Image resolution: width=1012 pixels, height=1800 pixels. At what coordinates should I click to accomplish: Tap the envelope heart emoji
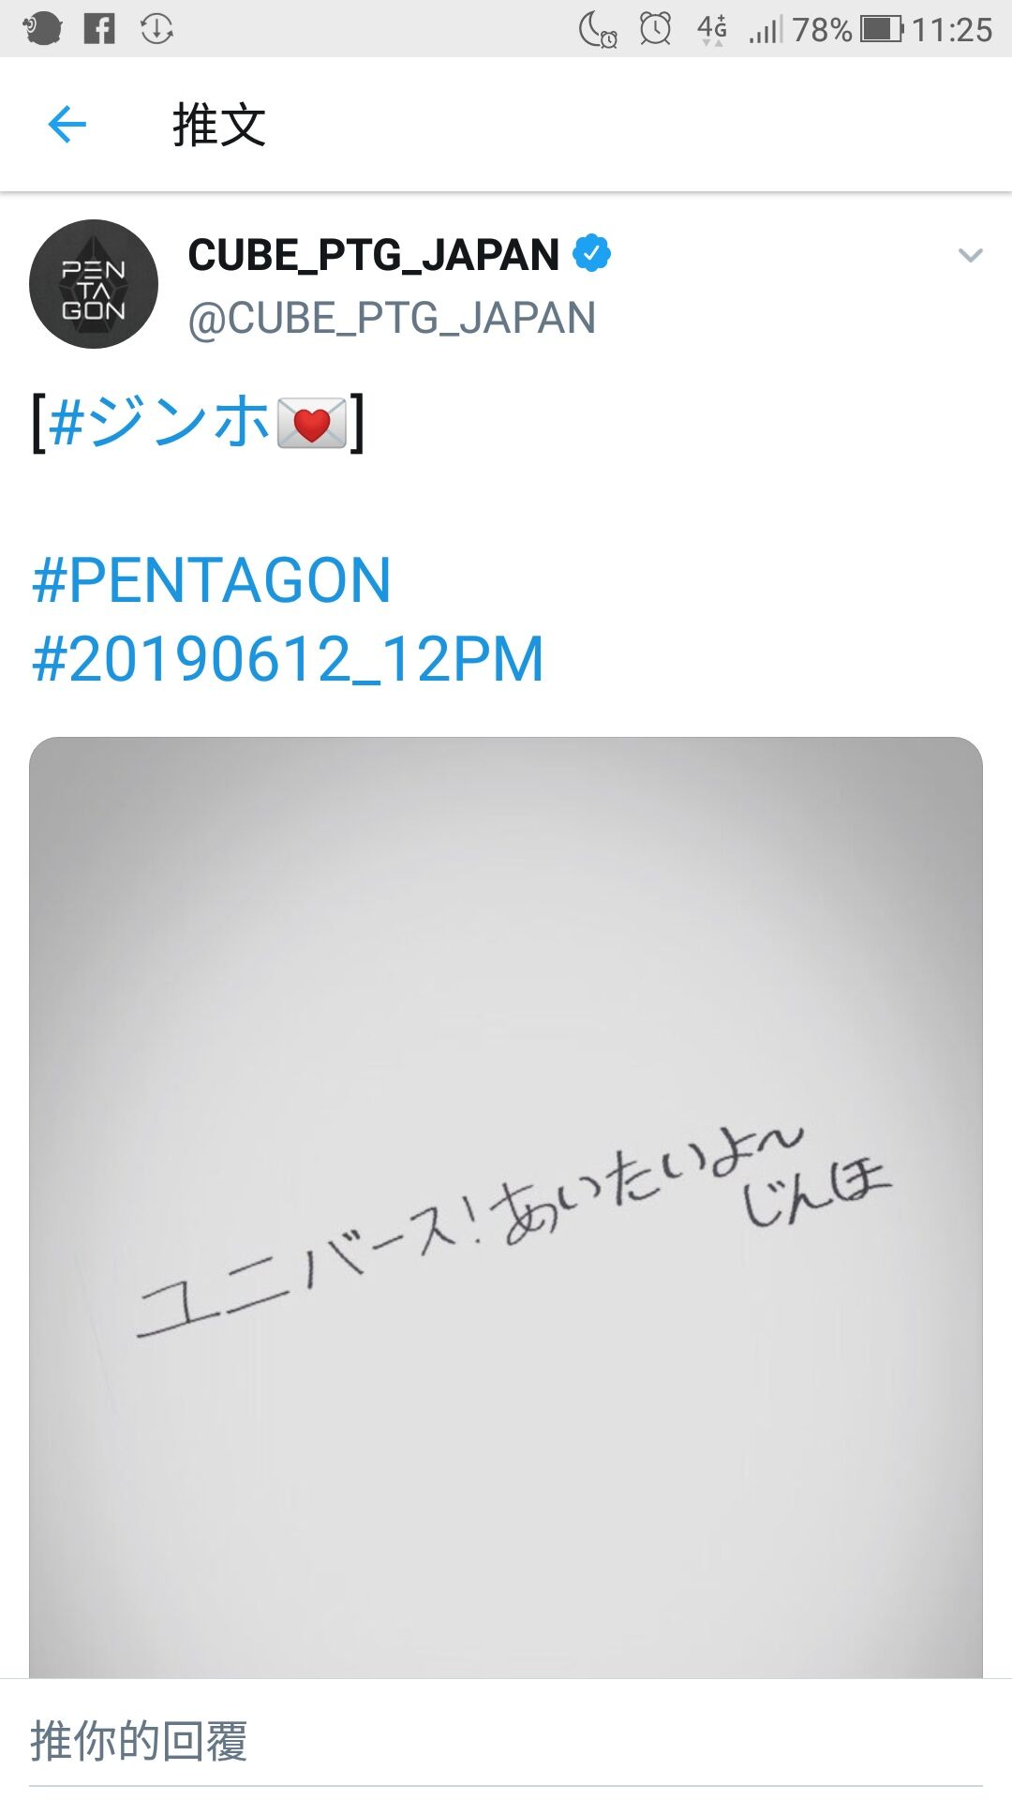click(x=312, y=423)
